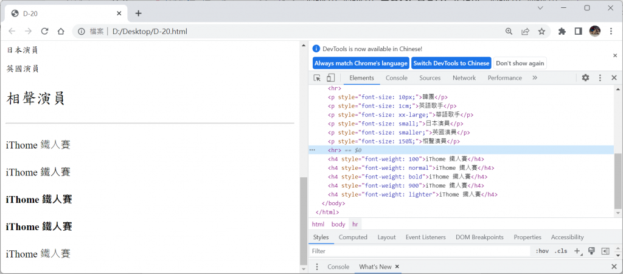Image resolution: width=623 pixels, height=274 pixels.
Task: Open the Network tab
Action: click(464, 78)
